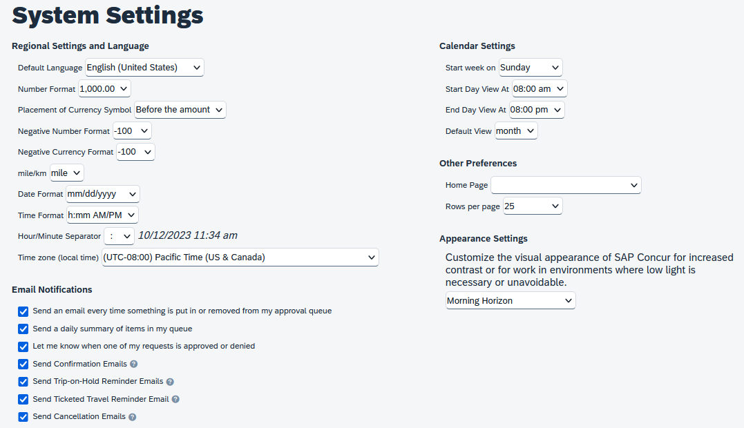This screenshot has width=744, height=428.
Task: Click help icon beside Send Cancellation Emails
Action: (133, 417)
